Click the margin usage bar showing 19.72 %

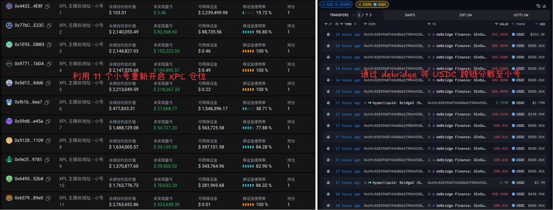pyautogui.click(x=248, y=13)
